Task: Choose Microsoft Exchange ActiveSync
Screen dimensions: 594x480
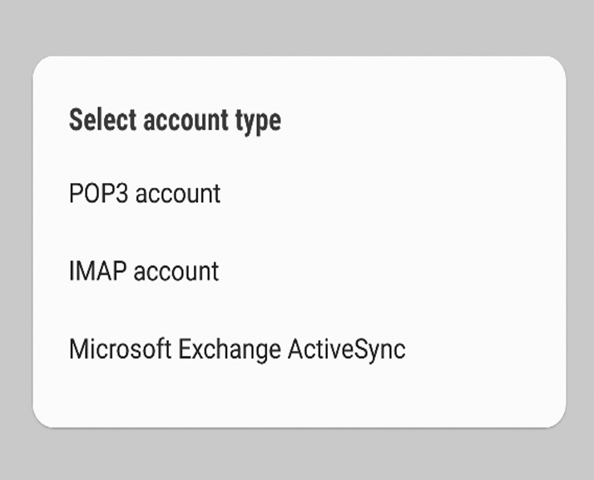Action: click(x=299, y=349)
